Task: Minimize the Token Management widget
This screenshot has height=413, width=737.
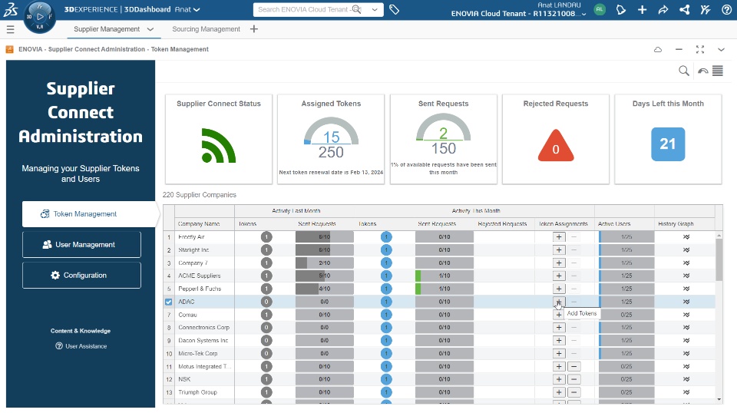Action: point(679,49)
